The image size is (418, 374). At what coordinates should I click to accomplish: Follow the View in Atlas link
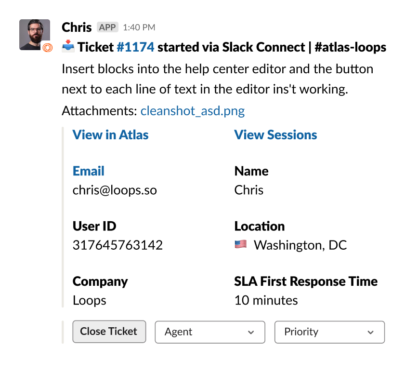pos(110,135)
